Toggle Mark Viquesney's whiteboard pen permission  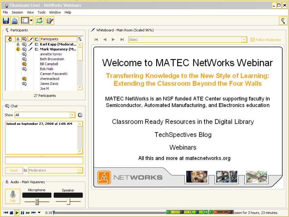pos(31,49)
